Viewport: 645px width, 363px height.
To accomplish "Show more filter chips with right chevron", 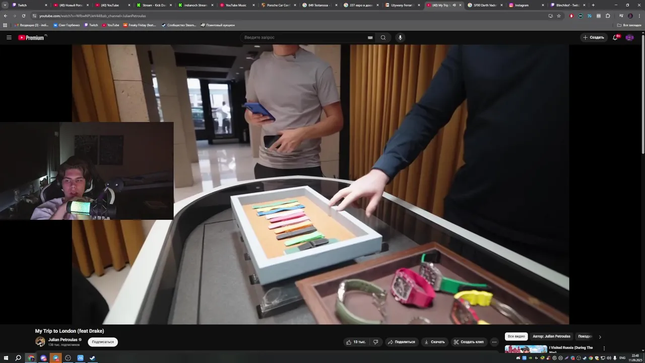I will coord(600,337).
